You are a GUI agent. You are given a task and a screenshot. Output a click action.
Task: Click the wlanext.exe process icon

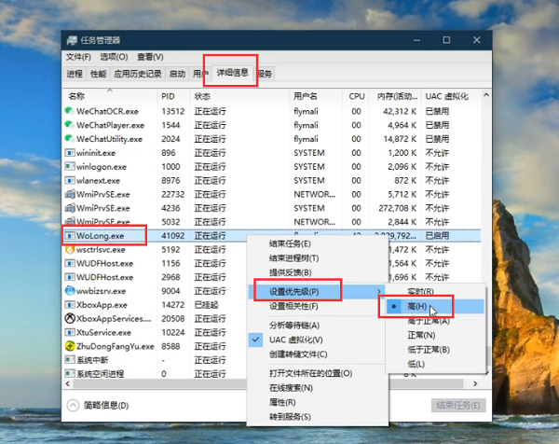coord(70,180)
